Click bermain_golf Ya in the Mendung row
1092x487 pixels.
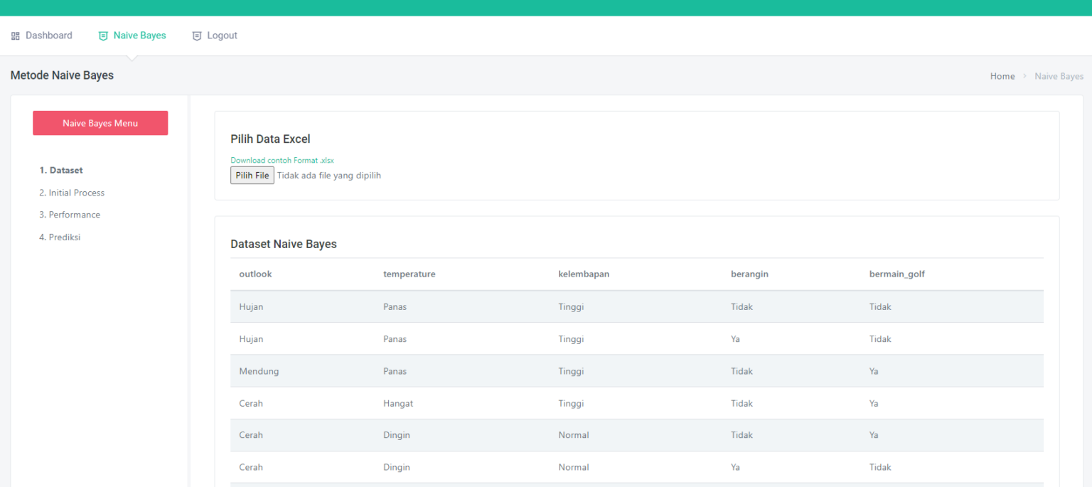pos(874,371)
